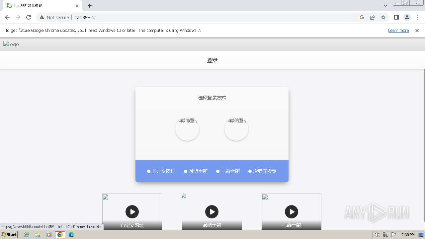Play the 透明主题 video
Screen dimensions: 425x239
[212, 212]
